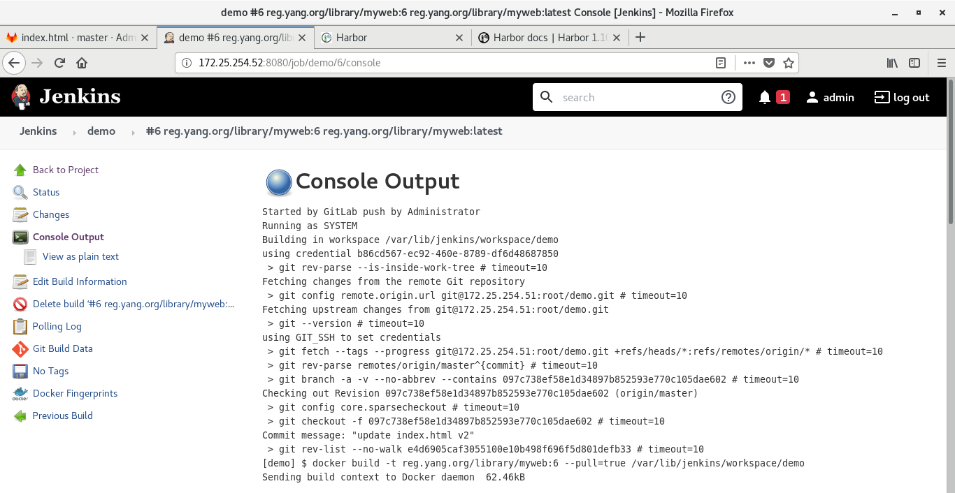Click the View as plain text document icon

30,256
